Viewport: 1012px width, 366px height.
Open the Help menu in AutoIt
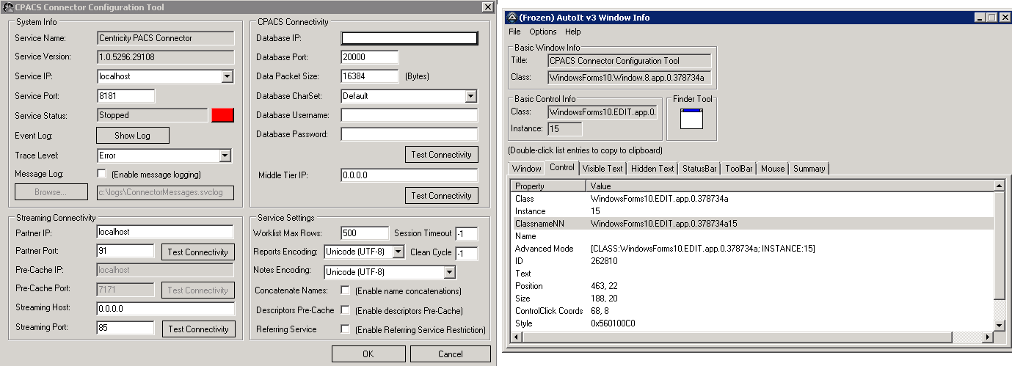pos(572,32)
